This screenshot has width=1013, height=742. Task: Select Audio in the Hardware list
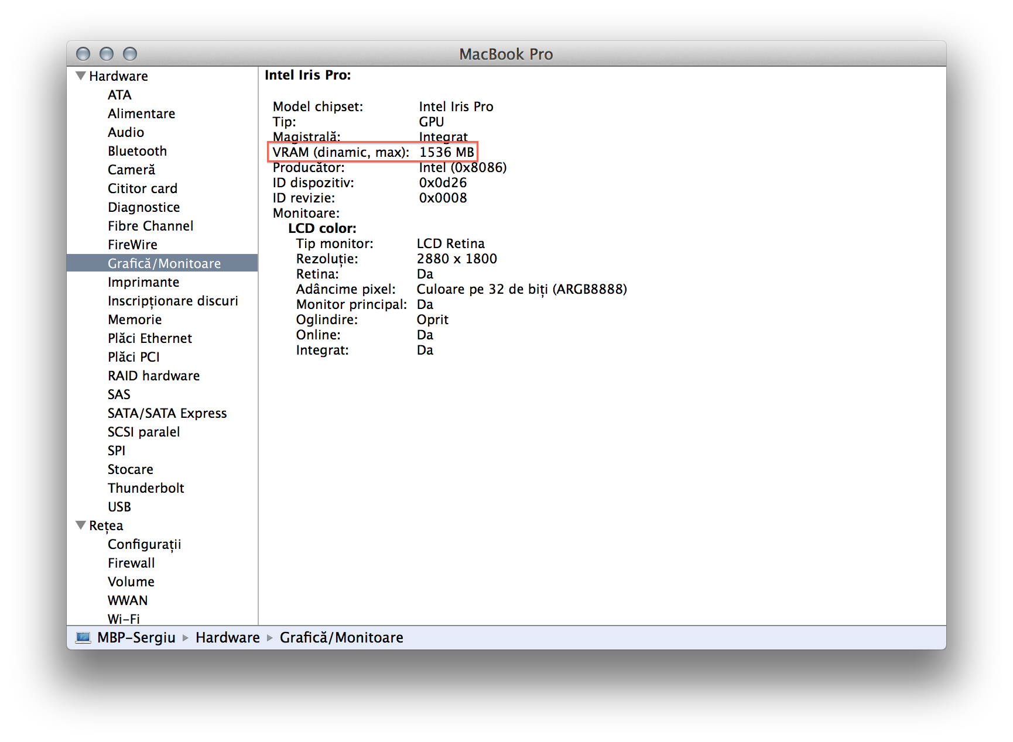[126, 132]
